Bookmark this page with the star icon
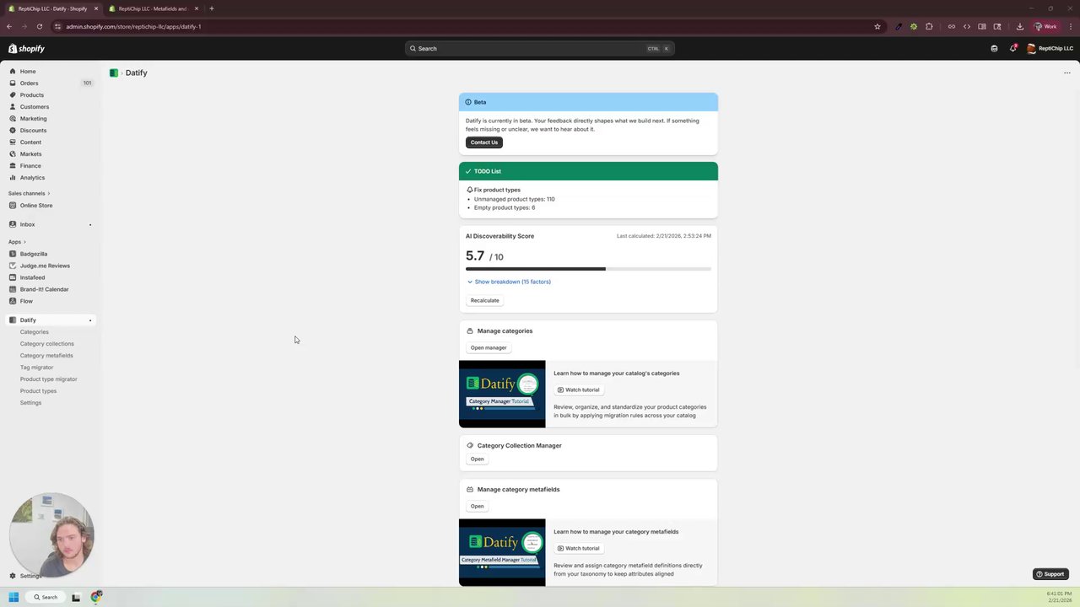The height and width of the screenshot is (607, 1080). click(x=877, y=26)
